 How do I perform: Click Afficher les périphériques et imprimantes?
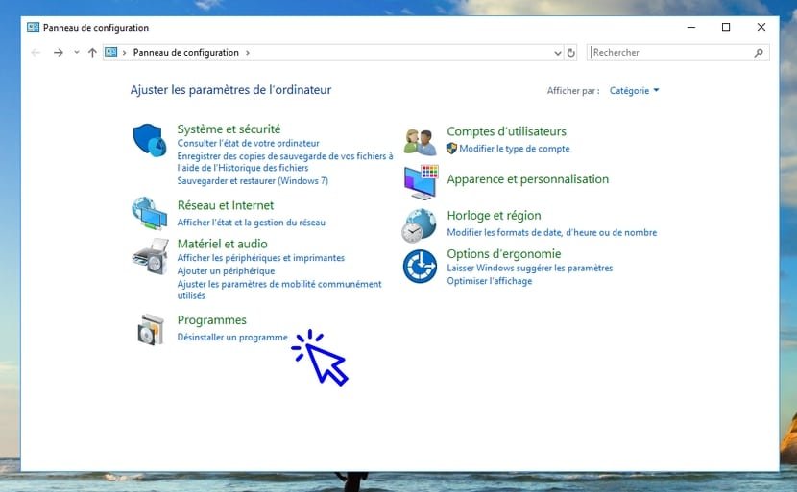[261, 258]
